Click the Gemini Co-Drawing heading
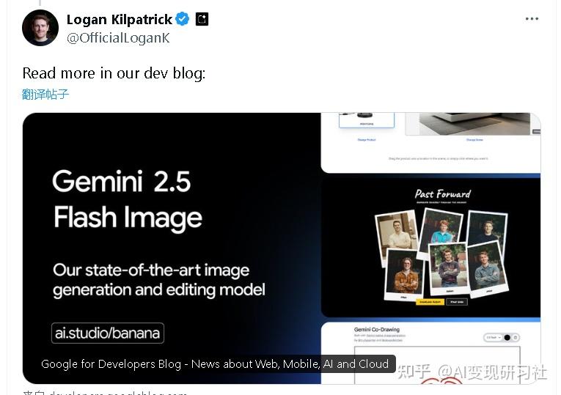The height and width of the screenshot is (395, 561). click(377, 329)
